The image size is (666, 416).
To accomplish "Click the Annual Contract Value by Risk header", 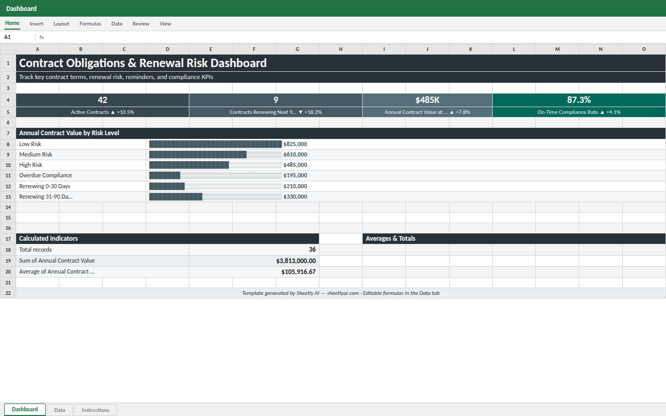I will [x=341, y=133].
